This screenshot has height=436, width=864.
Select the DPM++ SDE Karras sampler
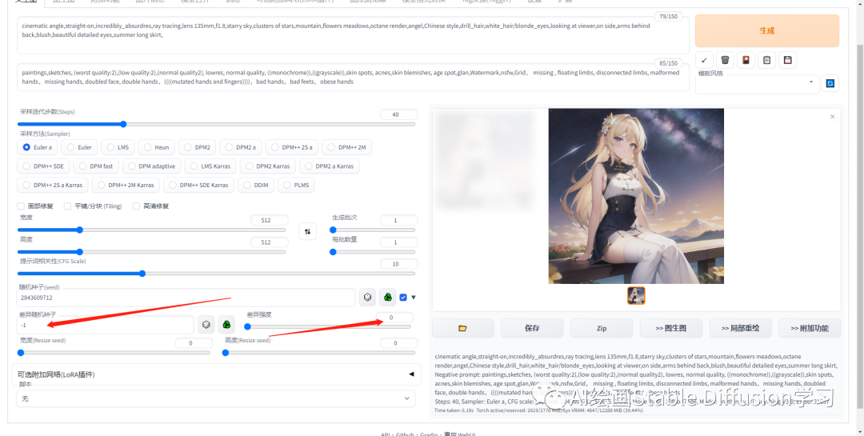(198, 185)
